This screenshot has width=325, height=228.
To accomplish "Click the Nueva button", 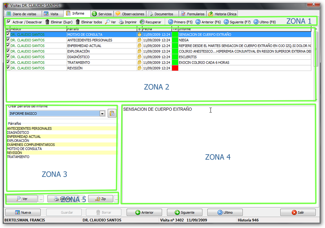I will pyautogui.click(x=23, y=212).
